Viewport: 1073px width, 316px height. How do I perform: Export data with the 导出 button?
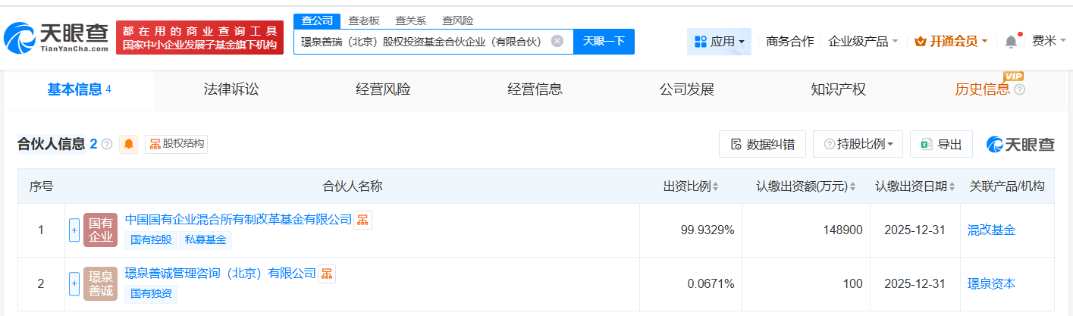click(x=941, y=144)
